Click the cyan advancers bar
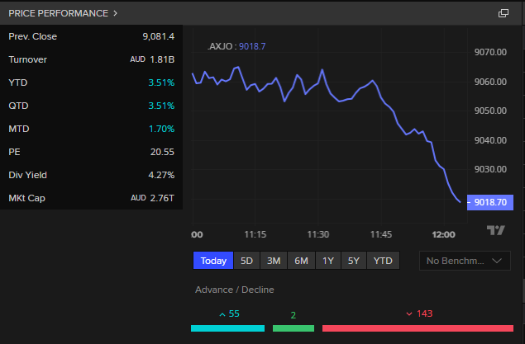Image resolution: width=525 pixels, height=344 pixels. point(227,328)
